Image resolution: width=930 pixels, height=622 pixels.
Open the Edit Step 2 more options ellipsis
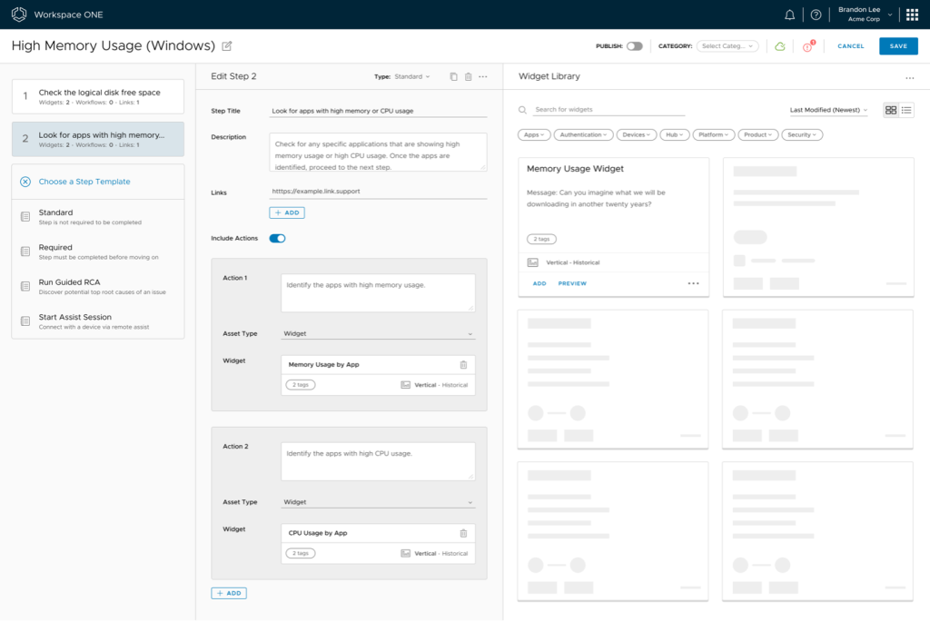pos(483,76)
